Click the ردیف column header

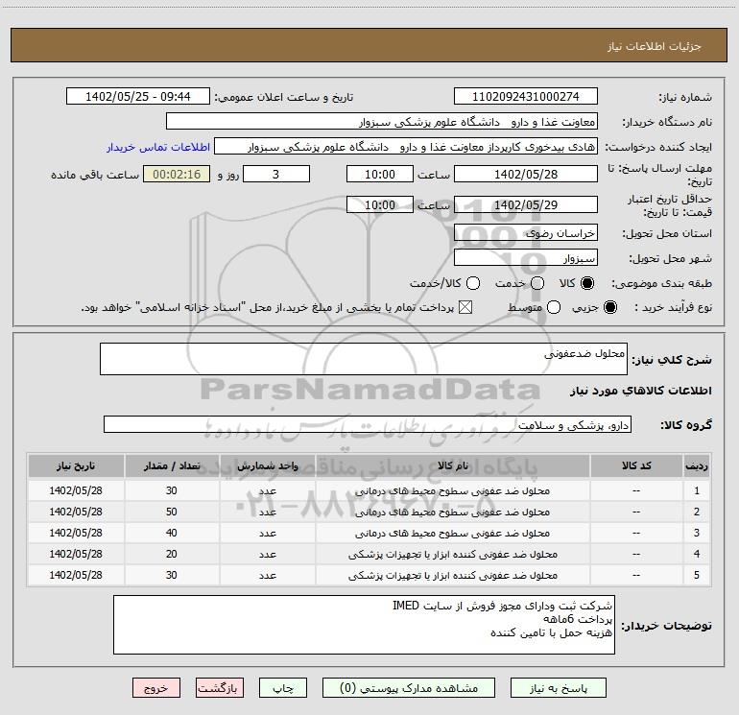click(x=697, y=466)
